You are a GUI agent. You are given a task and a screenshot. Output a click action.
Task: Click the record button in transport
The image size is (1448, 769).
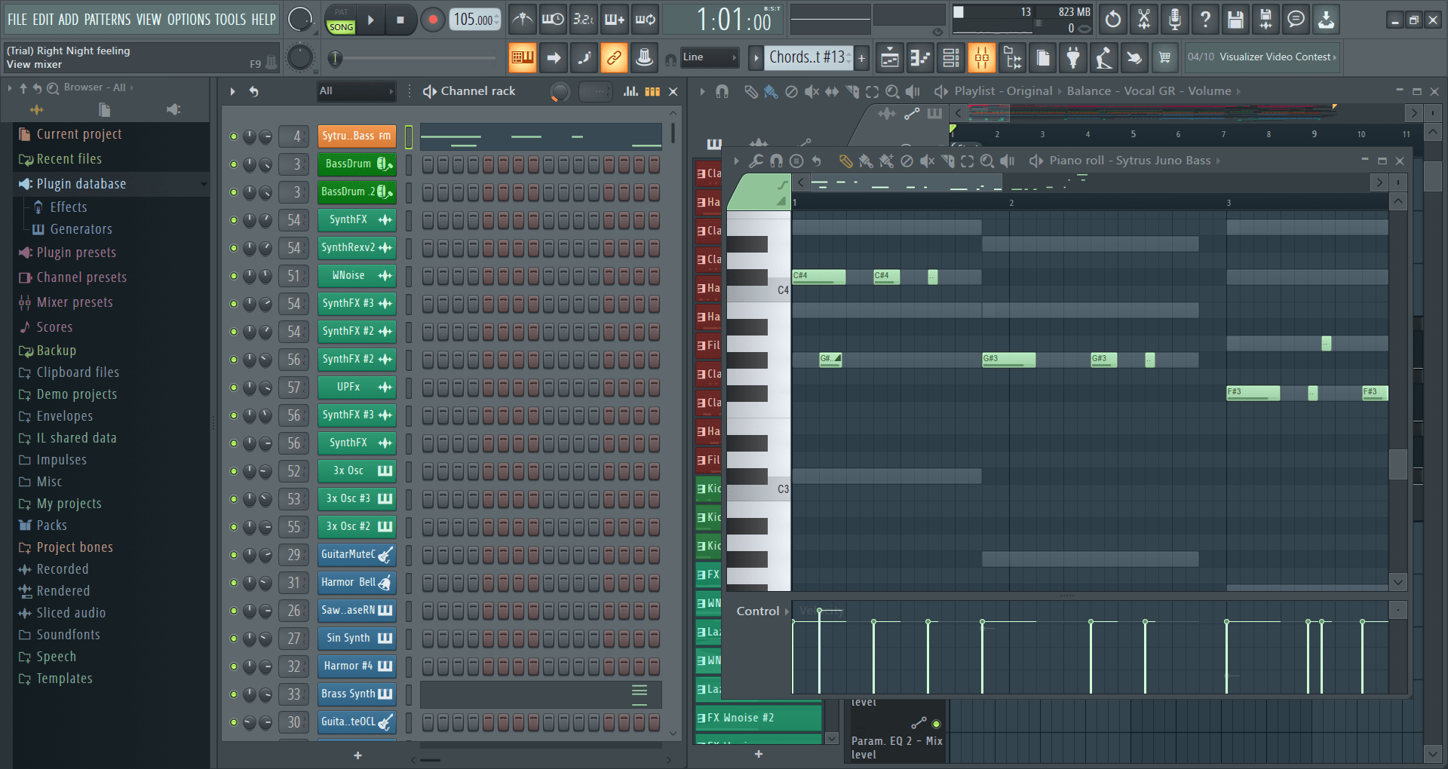pyautogui.click(x=432, y=20)
